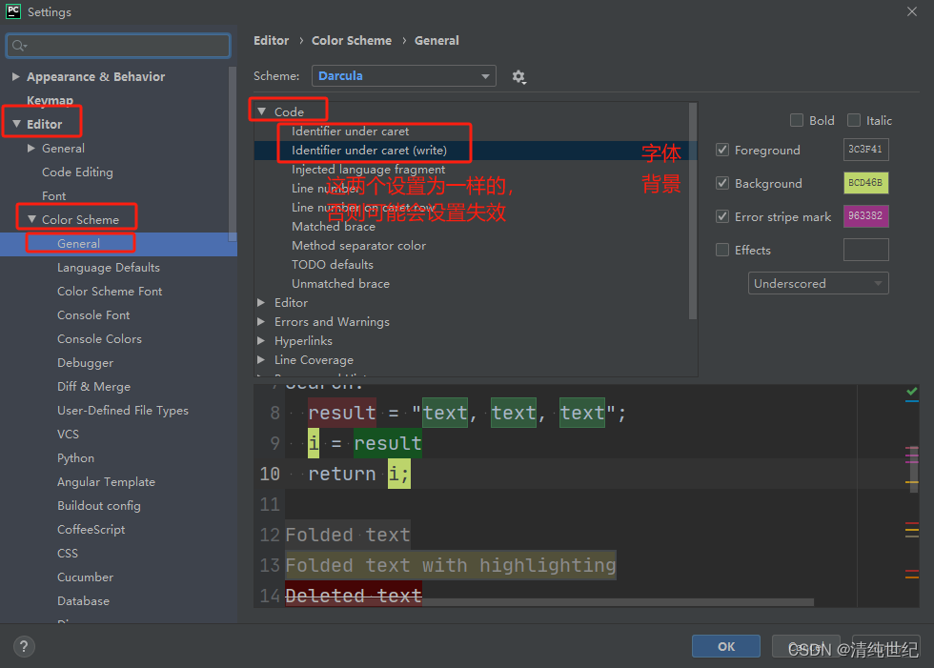Viewport: 934px width, 668px height.
Task: Open the Darcula scheme dropdown
Action: pyautogui.click(x=404, y=75)
